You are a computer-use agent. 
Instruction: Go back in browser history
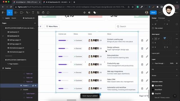click(x=3, y=7)
